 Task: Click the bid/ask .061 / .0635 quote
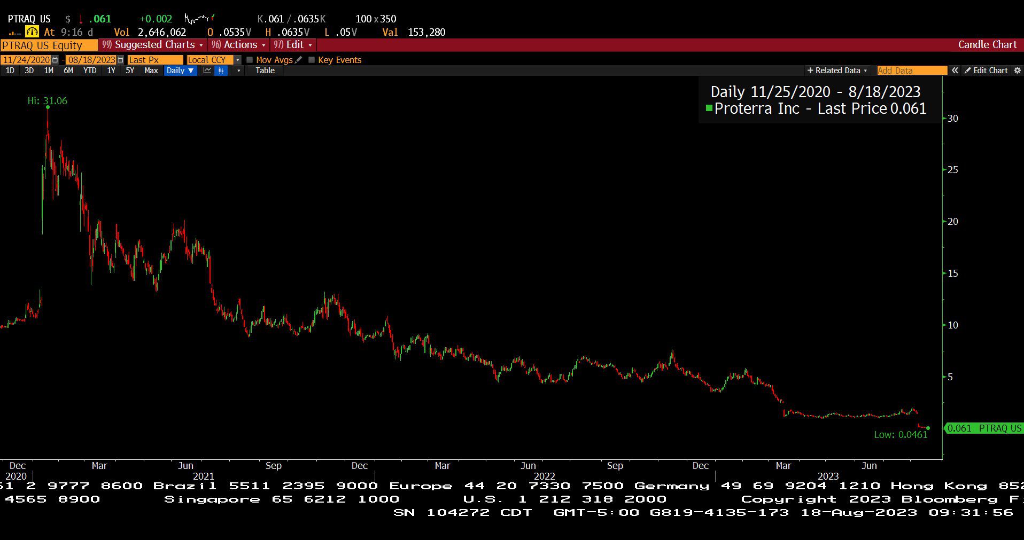tap(291, 19)
